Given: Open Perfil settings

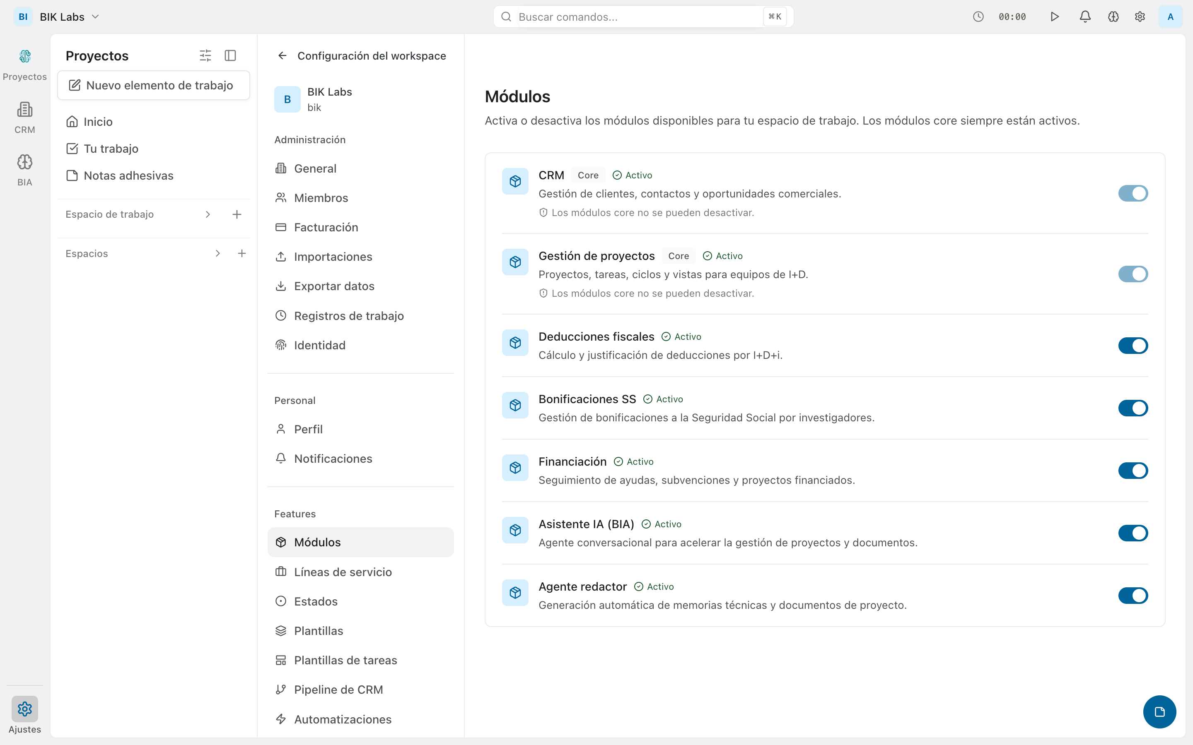Looking at the screenshot, I should point(360,429).
